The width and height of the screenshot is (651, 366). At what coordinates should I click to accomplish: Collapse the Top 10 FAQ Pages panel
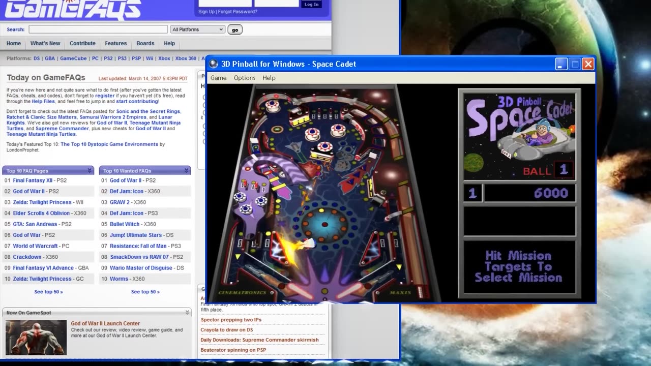point(90,171)
